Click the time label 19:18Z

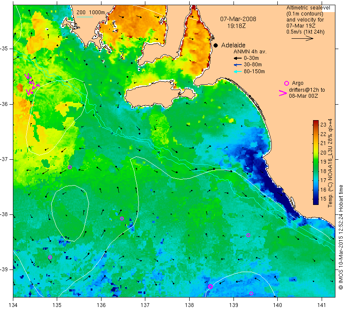coord(236,26)
